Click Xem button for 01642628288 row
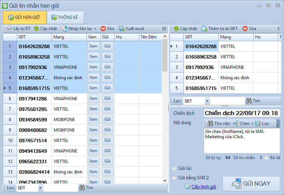 coord(94,46)
